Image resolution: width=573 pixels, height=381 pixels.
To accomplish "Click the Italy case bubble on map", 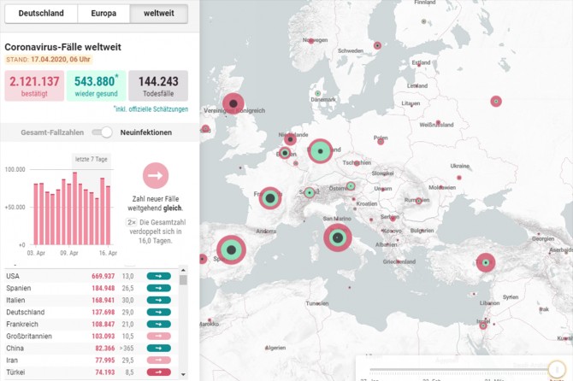I will point(338,238).
